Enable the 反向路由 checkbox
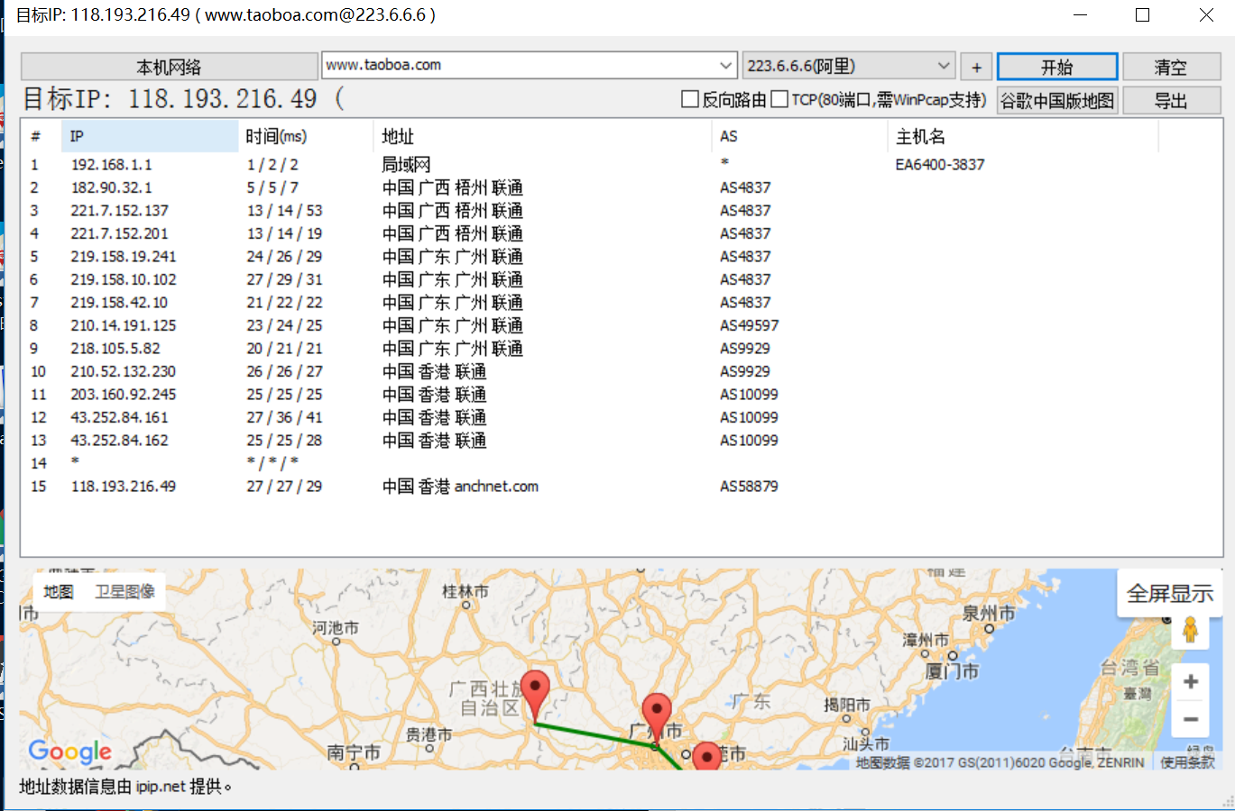The image size is (1235, 811). (x=690, y=100)
